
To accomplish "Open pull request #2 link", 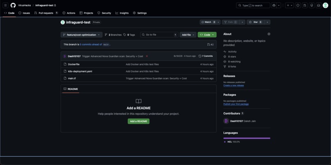I will coord(210,45).
